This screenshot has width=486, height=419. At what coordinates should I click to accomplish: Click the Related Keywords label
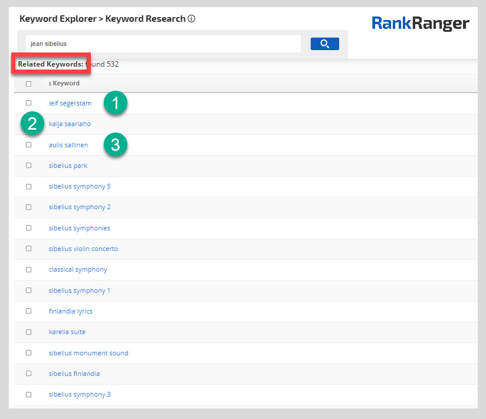tap(50, 64)
